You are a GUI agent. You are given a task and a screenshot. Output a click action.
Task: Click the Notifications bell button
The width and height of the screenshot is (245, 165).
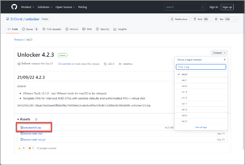pos(179,19)
